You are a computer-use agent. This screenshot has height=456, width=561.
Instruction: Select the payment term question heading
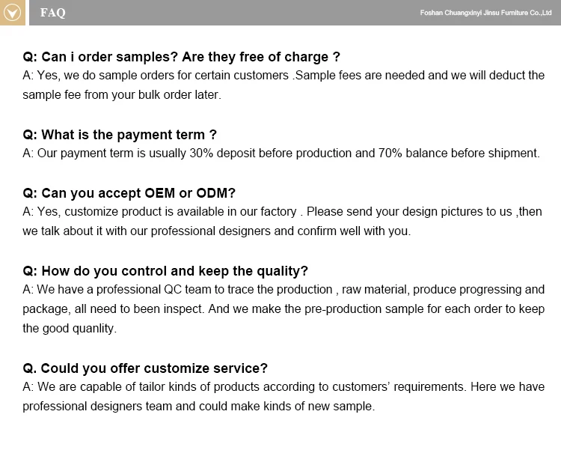[120, 135]
